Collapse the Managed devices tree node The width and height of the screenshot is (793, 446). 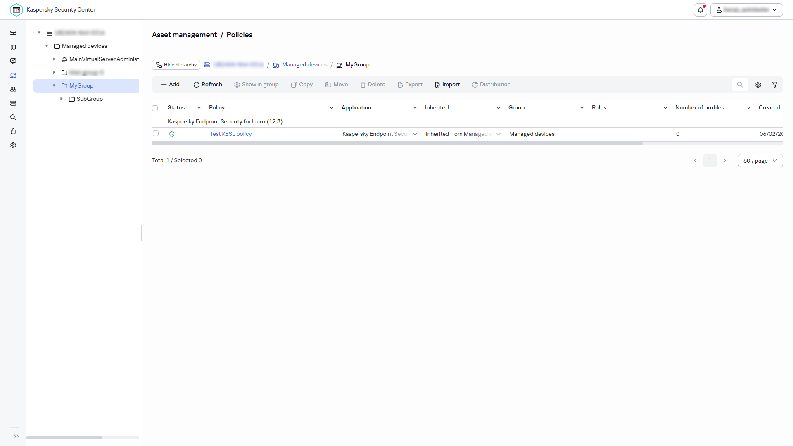click(x=47, y=46)
